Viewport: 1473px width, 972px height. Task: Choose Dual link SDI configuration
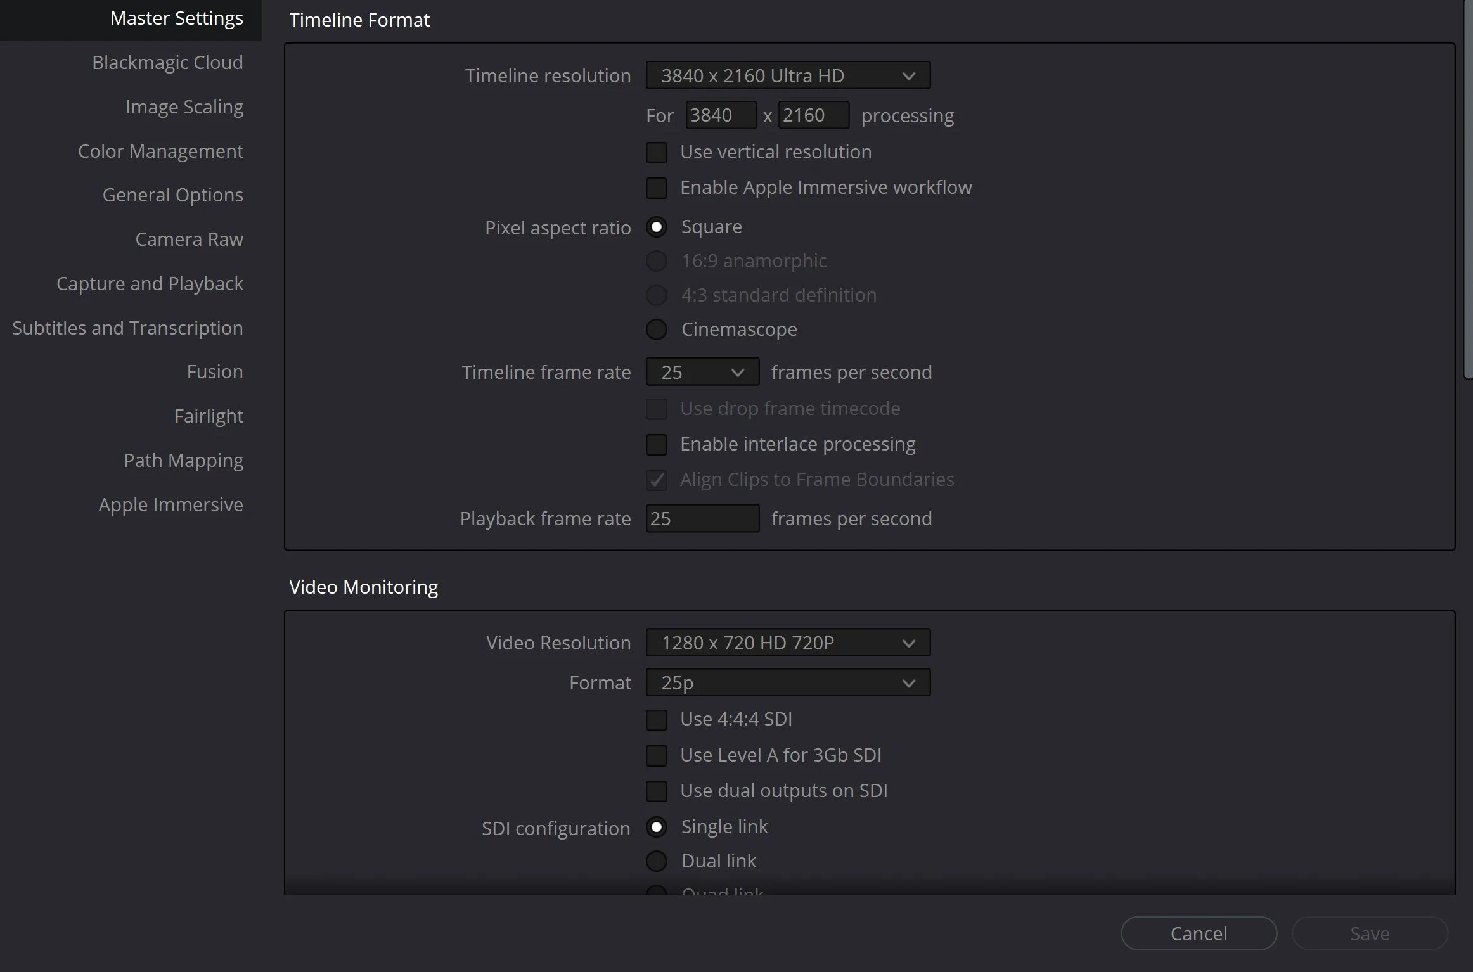pos(657,861)
